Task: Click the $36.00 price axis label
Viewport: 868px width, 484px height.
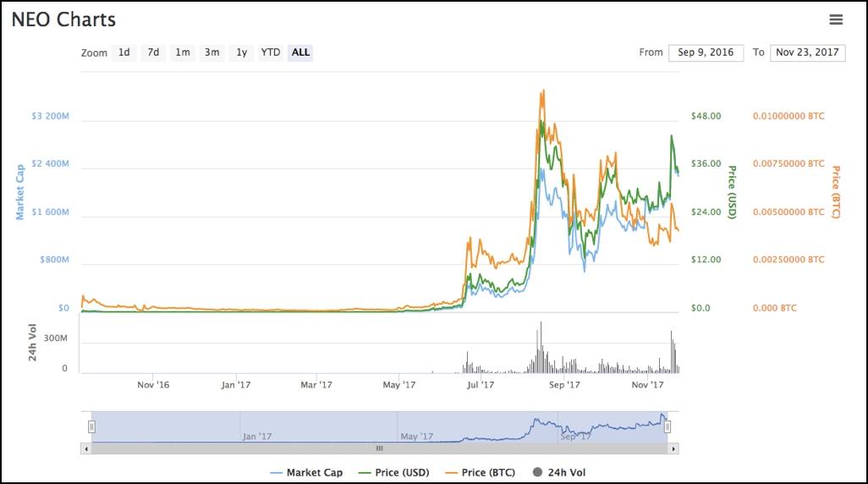Action: (x=706, y=164)
